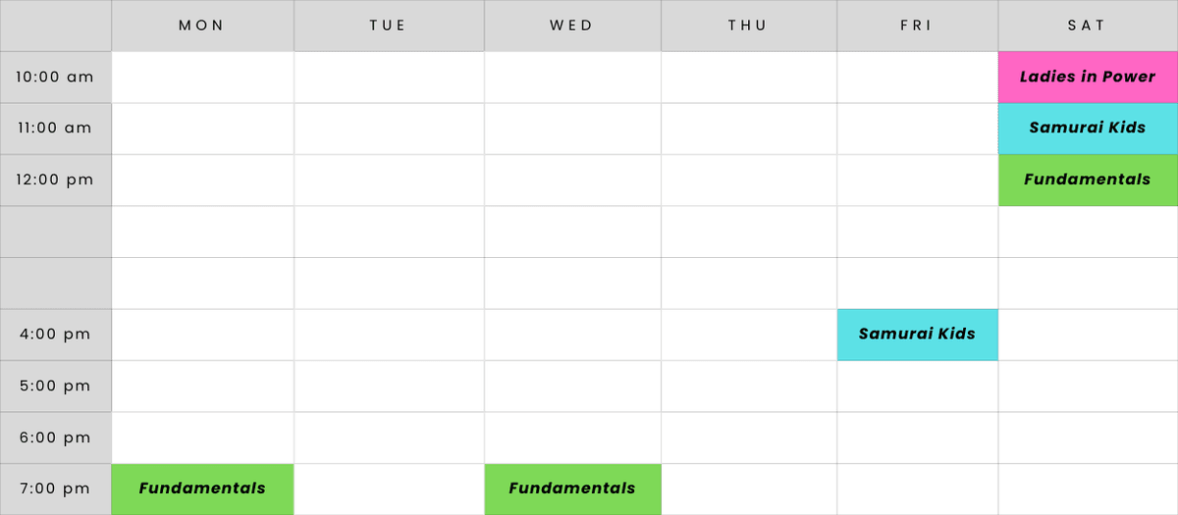Click the WED column header

pos(572,26)
